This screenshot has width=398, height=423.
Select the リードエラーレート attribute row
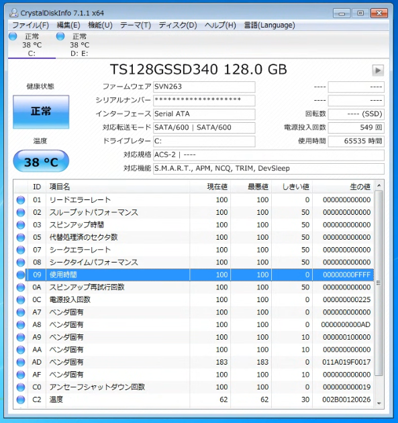(x=193, y=200)
